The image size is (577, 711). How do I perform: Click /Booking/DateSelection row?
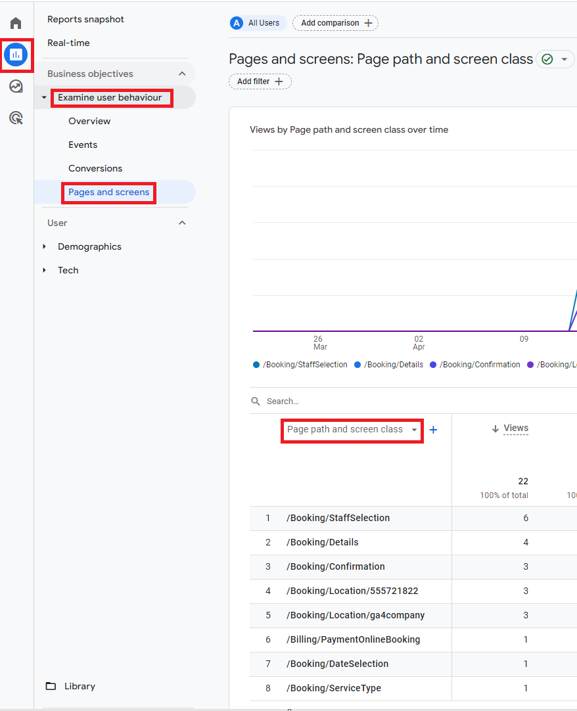pyautogui.click(x=413, y=664)
